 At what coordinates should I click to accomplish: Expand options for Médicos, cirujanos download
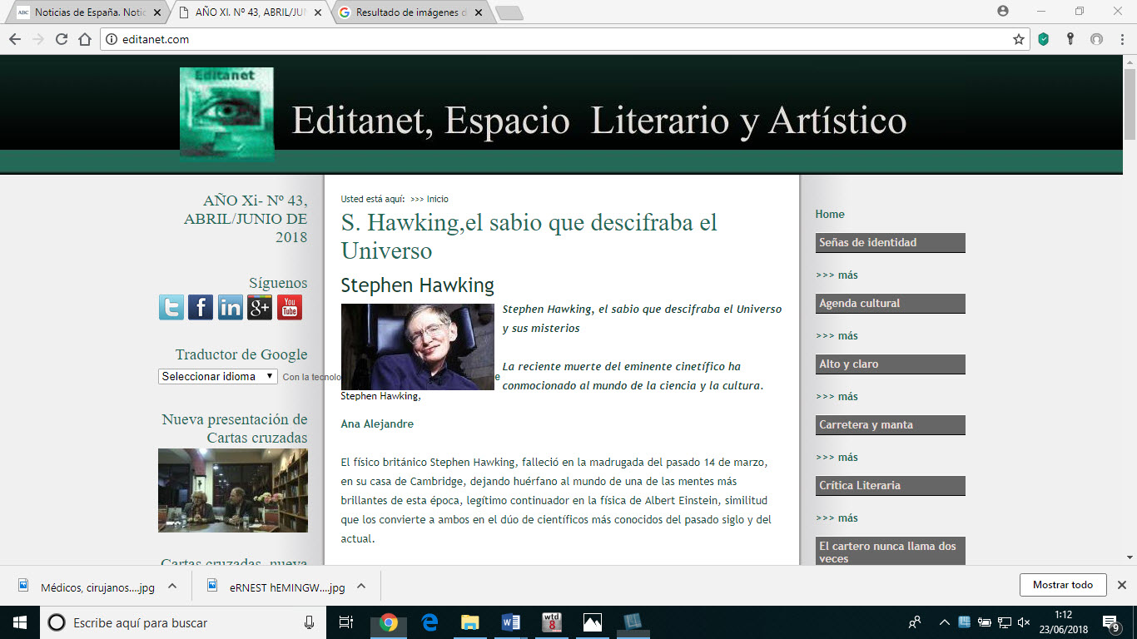point(172,586)
